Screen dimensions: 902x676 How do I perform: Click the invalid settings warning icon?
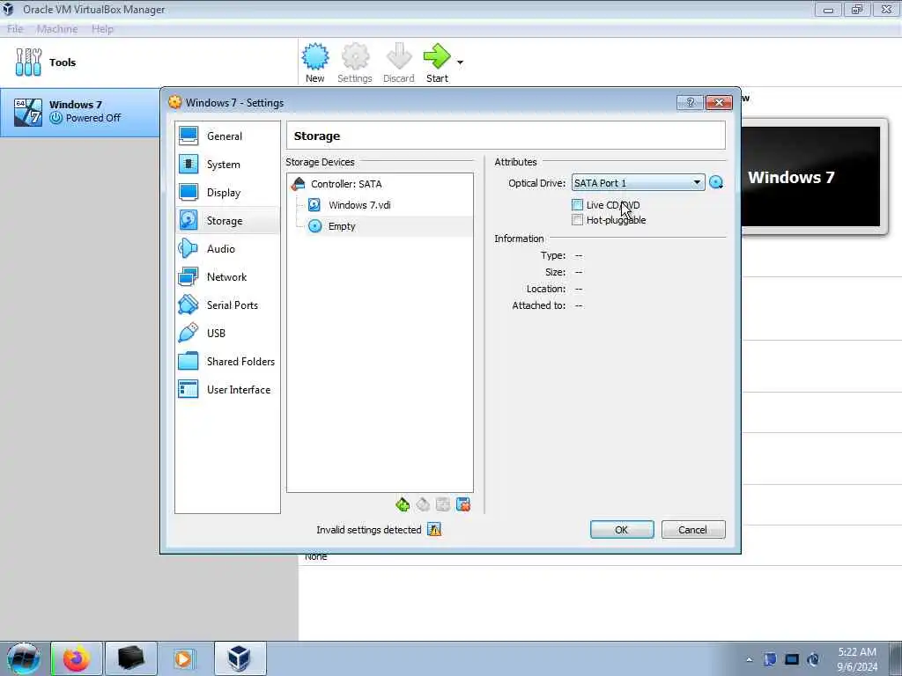(x=434, y=529)
